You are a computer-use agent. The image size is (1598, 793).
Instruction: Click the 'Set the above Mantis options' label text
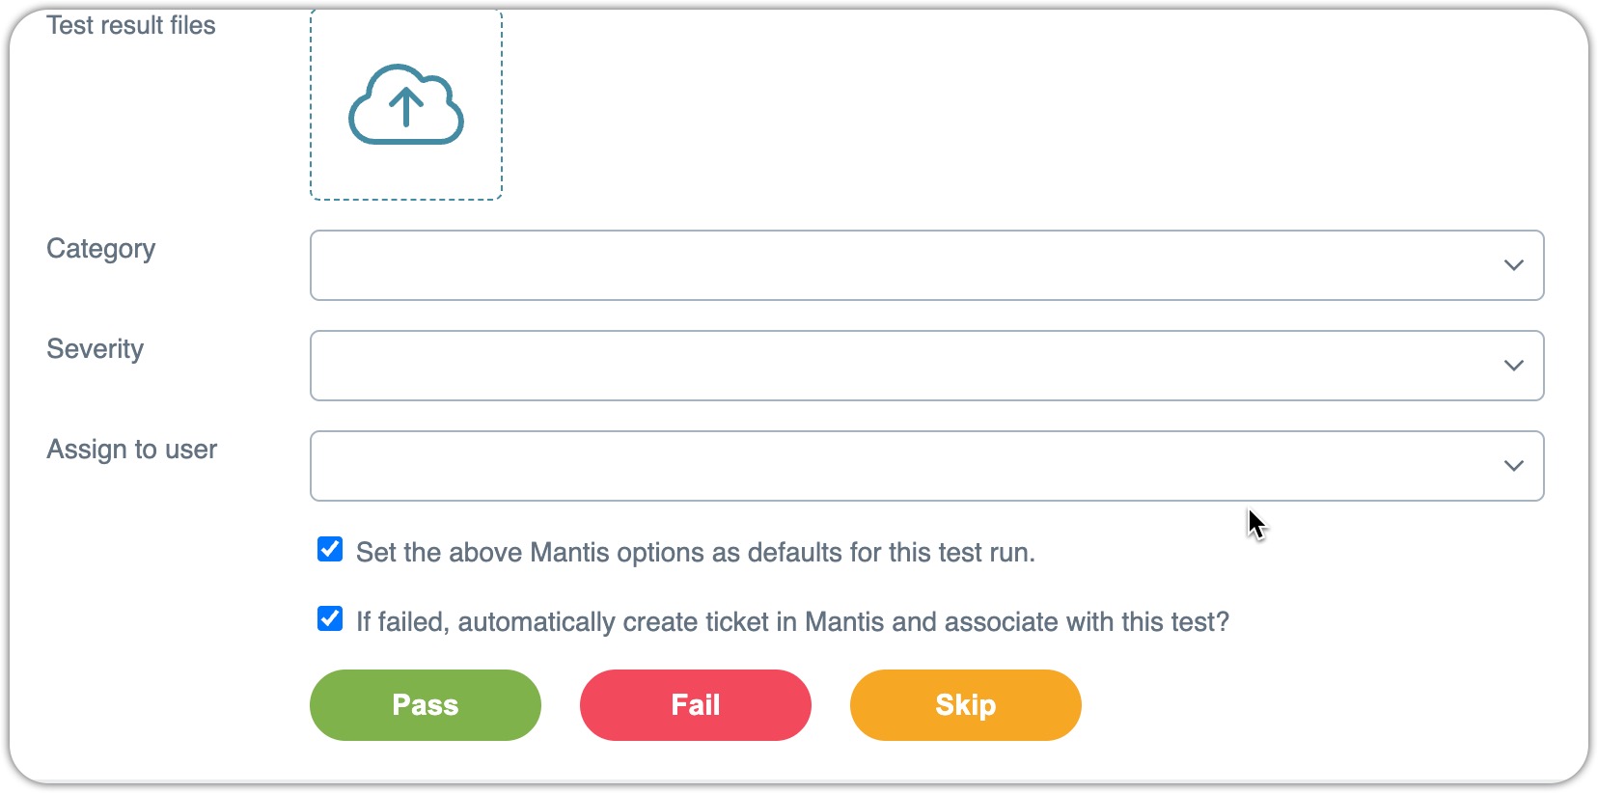[695, 553]
